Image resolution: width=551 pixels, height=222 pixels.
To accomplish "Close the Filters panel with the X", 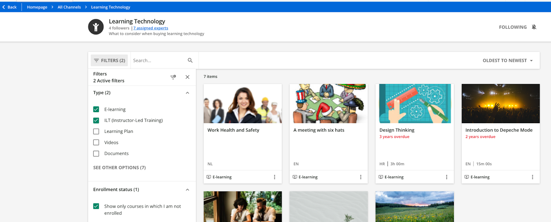I will pos(187,77).
